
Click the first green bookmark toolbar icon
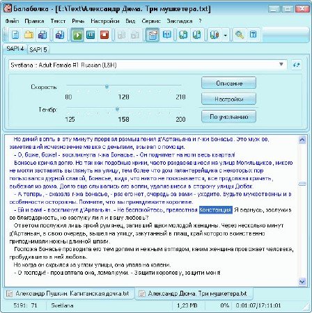click(x=183, y=35)
